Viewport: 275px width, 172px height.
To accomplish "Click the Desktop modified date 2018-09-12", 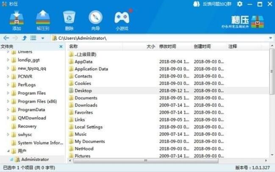I will click(174, 90).
